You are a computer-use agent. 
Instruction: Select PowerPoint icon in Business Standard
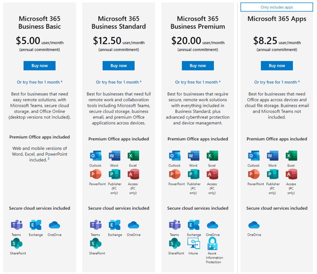tap(96, 174)
